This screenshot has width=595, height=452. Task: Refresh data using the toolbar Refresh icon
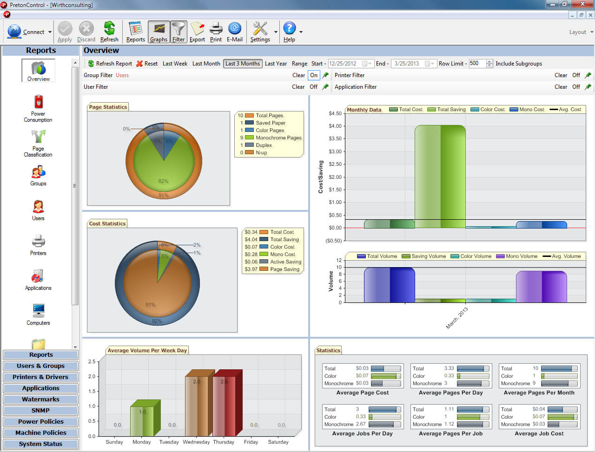tap(109, 28)
